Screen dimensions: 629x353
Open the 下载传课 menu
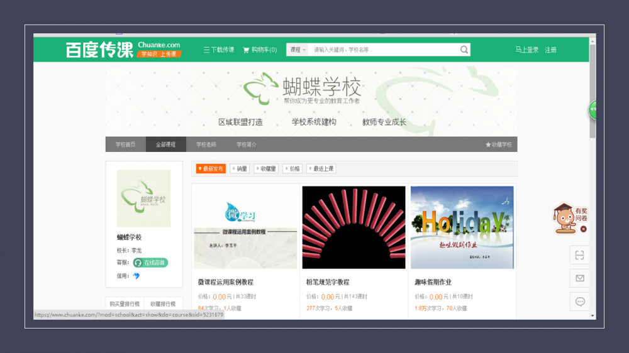[x=219, y=50]
